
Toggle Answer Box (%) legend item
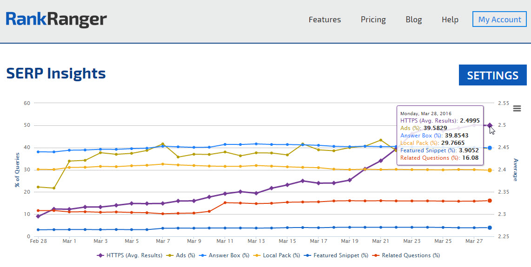click(225, 255)
